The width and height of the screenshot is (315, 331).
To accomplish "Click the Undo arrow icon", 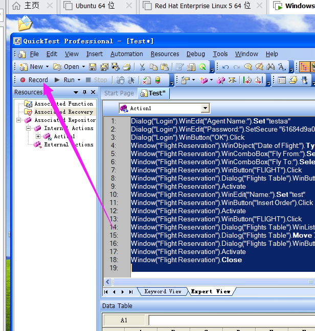I will pos(225,67).
